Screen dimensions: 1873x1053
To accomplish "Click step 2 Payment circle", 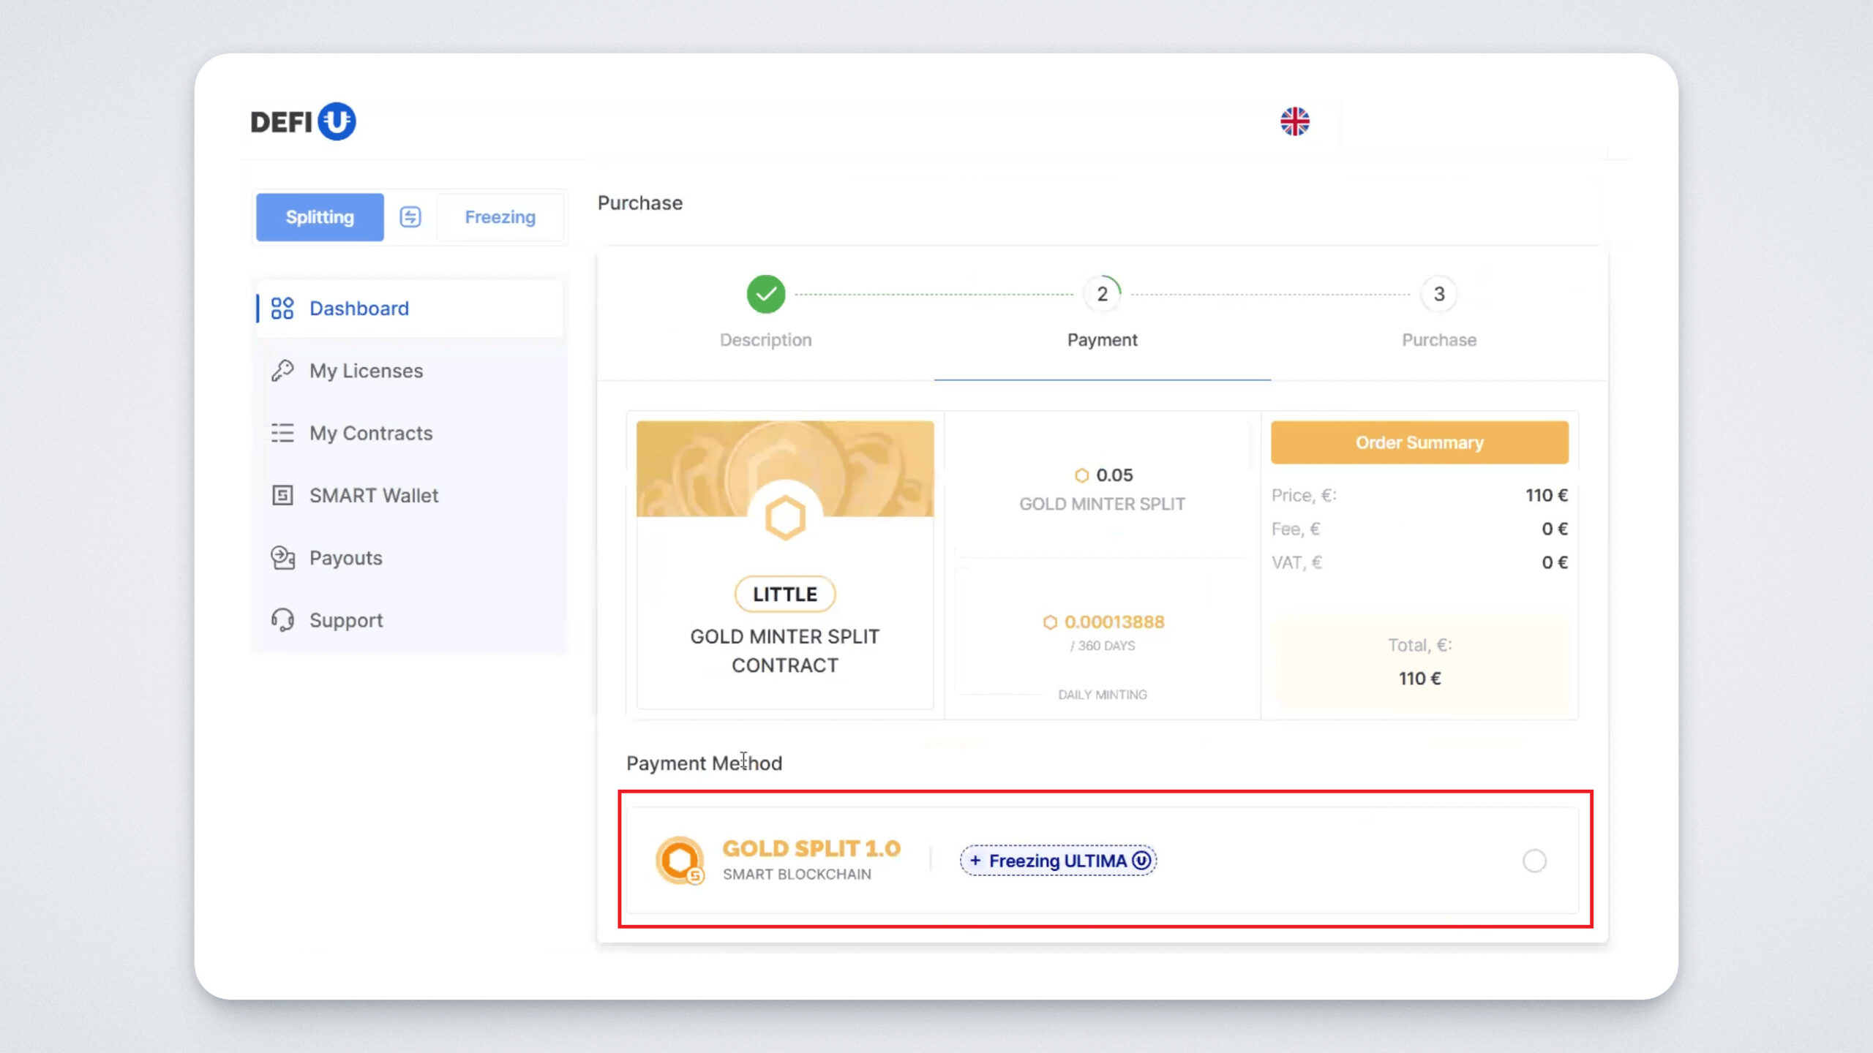I will [x=1102, y=294].
